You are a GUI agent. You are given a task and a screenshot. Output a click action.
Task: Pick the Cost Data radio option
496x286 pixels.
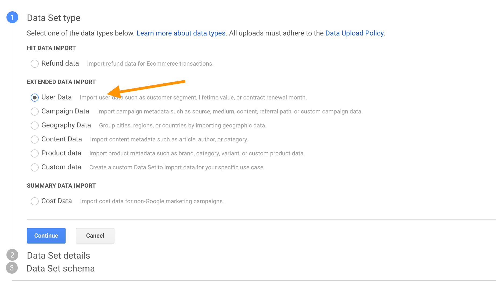coord(35,201)
